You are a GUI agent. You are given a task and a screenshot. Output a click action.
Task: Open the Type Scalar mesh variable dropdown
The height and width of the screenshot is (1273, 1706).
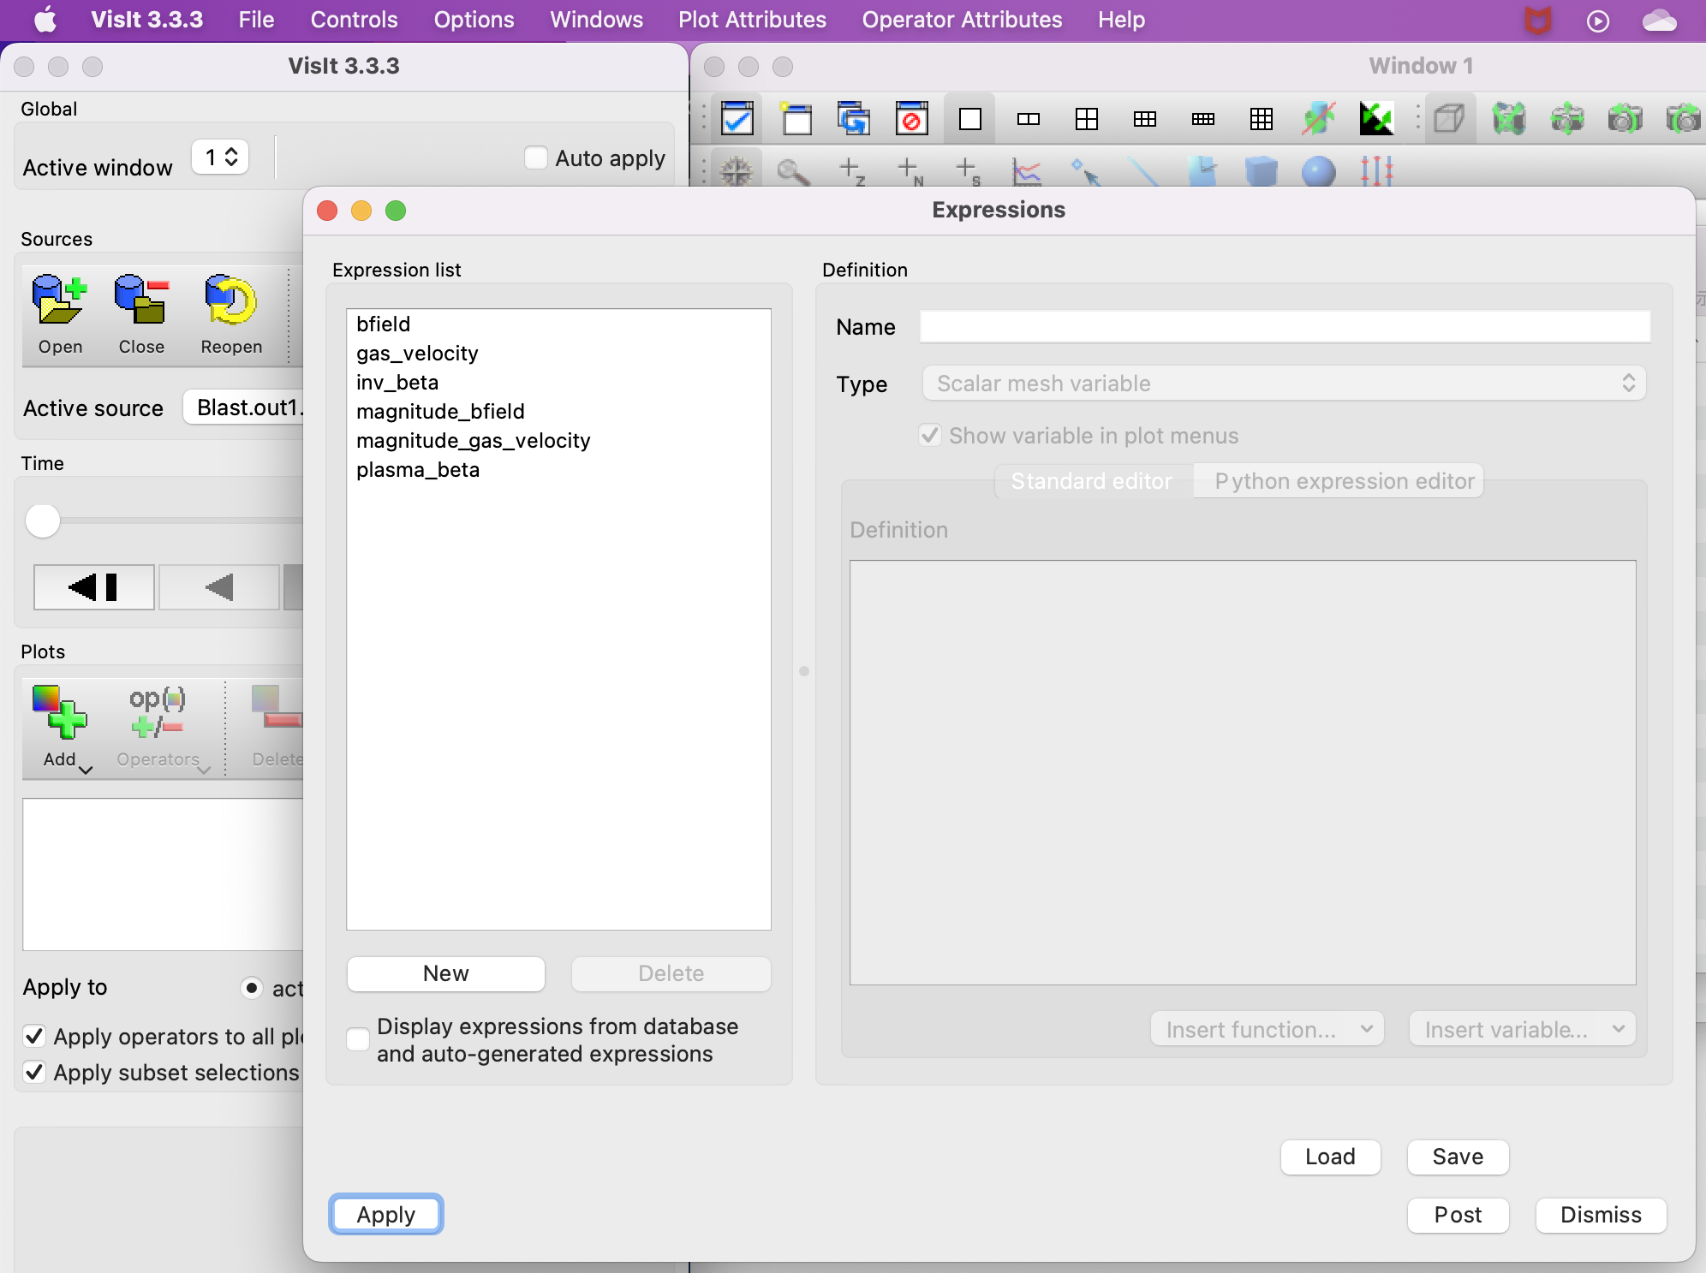pyautogui.click(x=1284, y=384)
